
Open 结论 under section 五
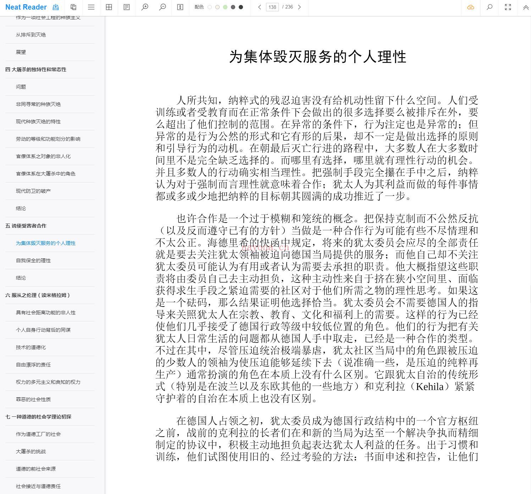[21, 278]
